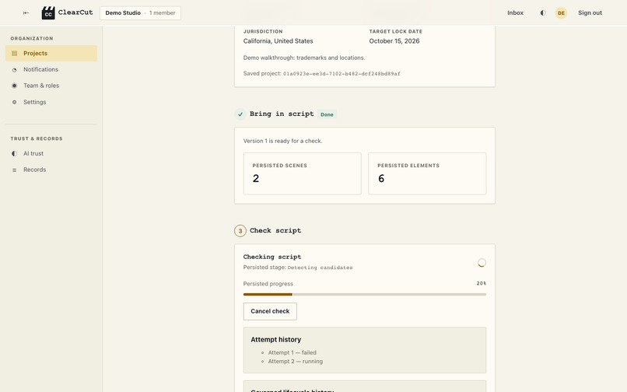Open the Inbox
The height and width of the screenshot is (392, 627).
(x=515, y=12)
